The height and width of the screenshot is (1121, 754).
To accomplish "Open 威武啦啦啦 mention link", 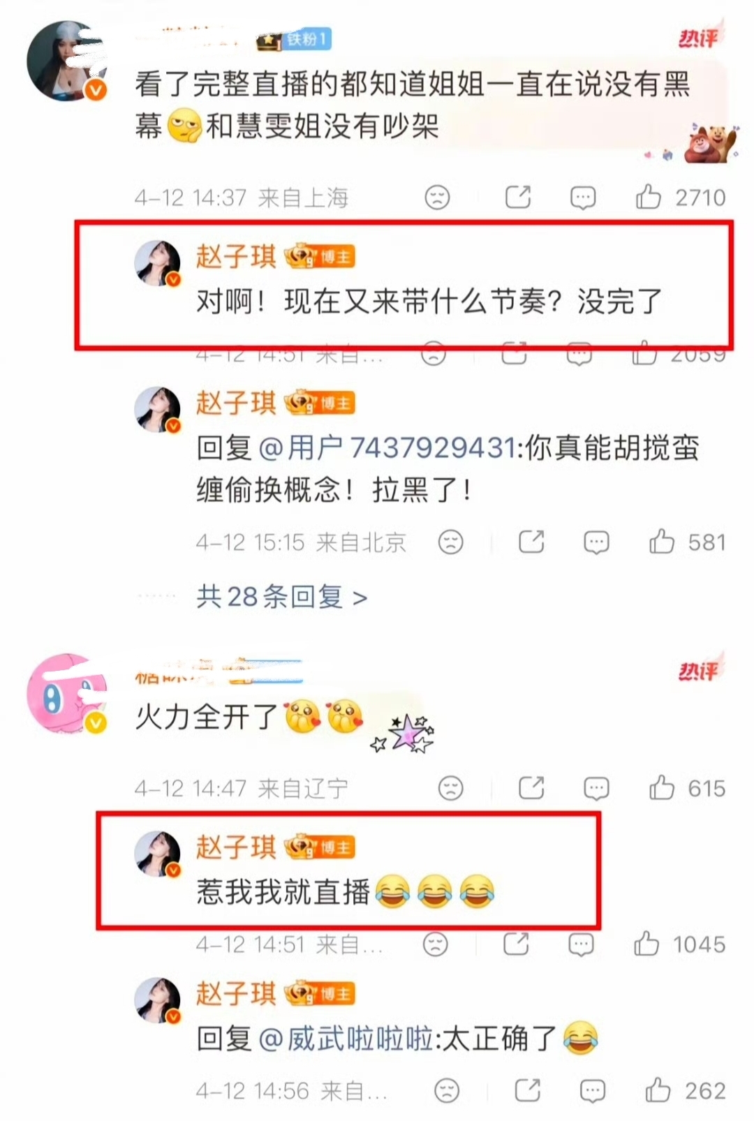I will pos(346,1039).
